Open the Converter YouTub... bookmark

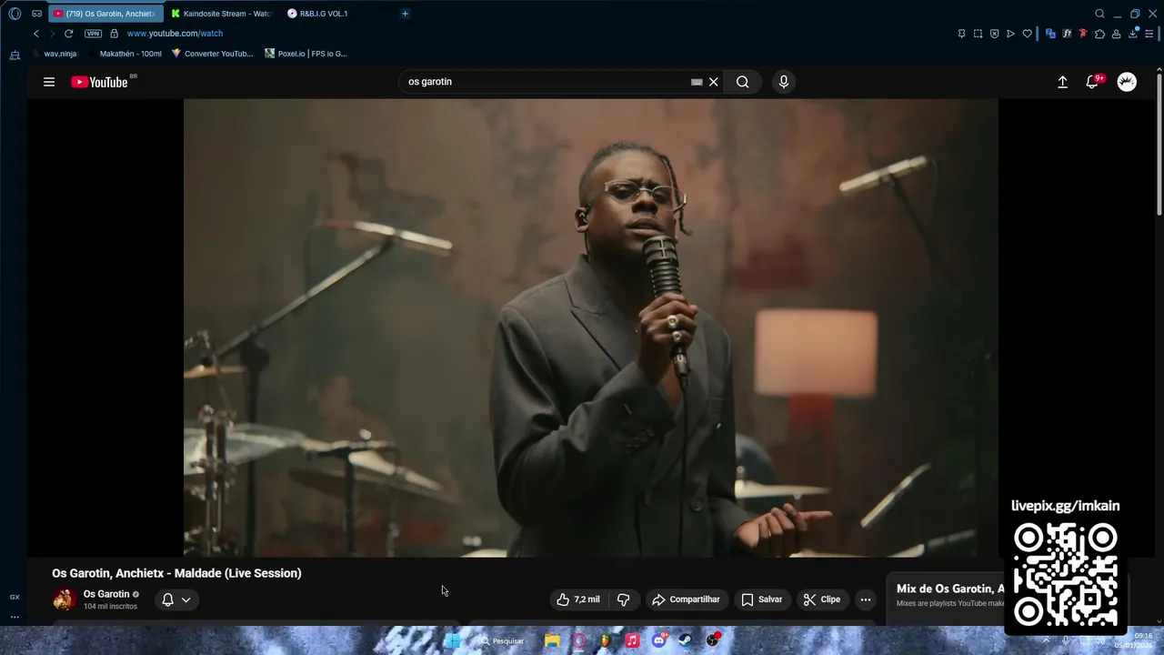pos(212,54)
